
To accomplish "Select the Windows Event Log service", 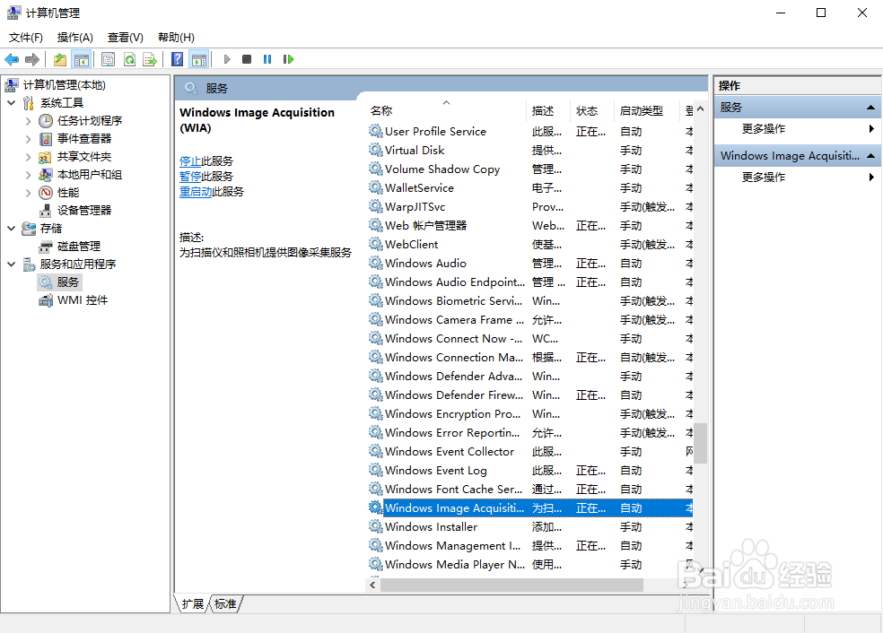I will 529,471.
